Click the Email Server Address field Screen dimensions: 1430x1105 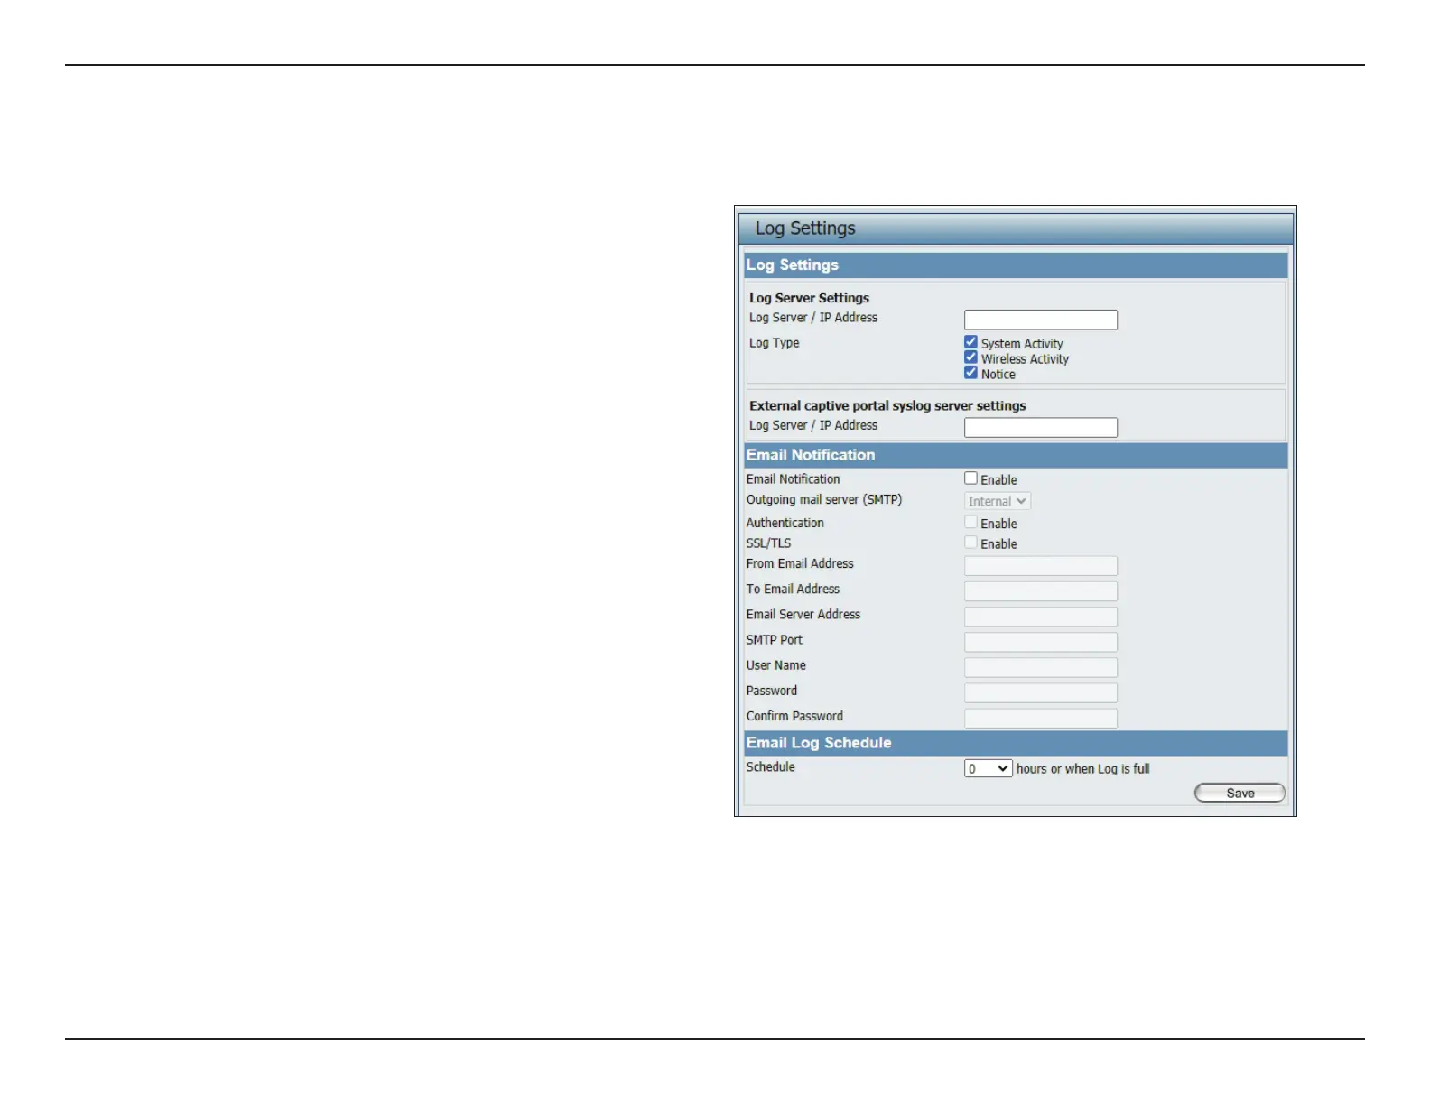point(1040,617)
